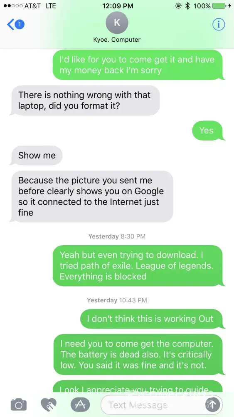Tap the K contact avatar
Image resolution: width=234 pixels, height=417 pixels.
pyautogui.click(x=117, y=23)
